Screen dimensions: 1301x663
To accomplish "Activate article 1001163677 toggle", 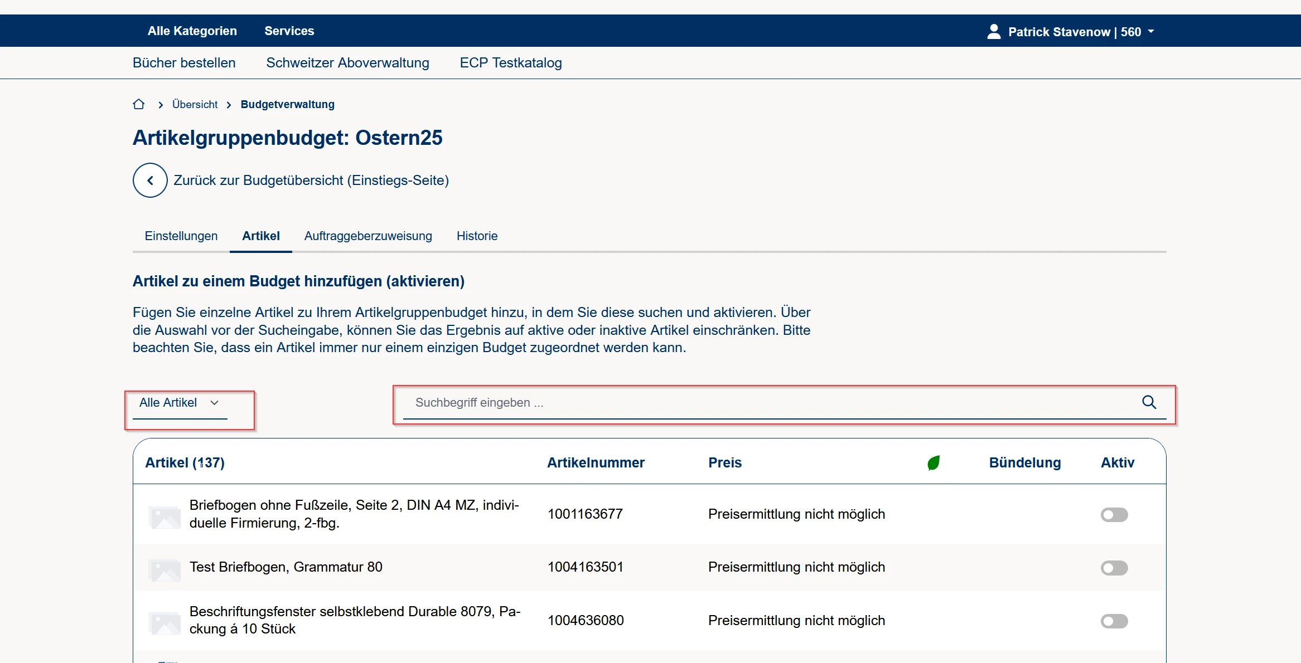I will coord(1114,515).
